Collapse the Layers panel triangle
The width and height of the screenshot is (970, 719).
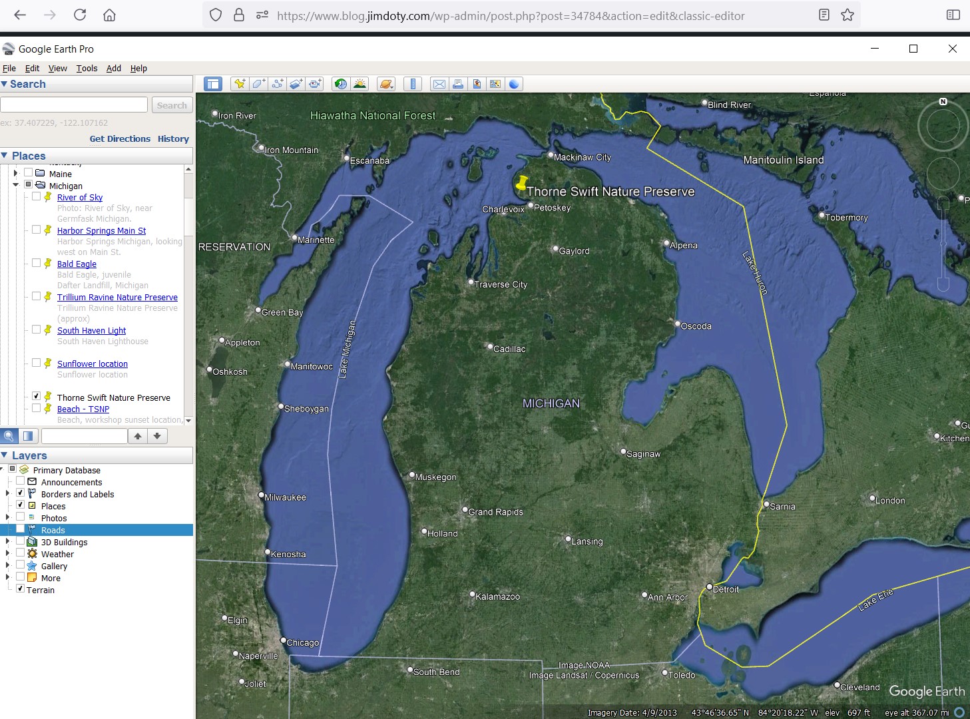coord(5,455)
